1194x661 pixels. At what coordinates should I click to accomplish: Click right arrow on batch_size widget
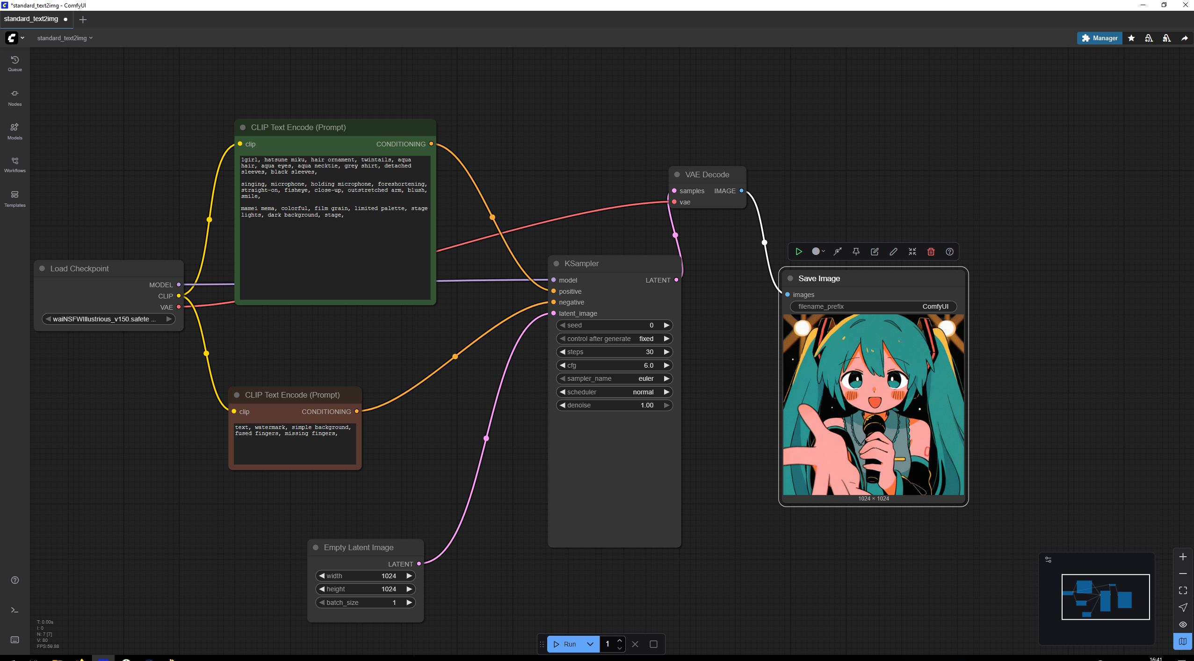[409, 603]
